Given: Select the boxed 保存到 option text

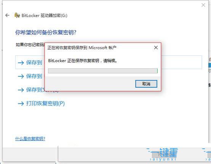Looking at the screenshot, I should tap(34, 63).
